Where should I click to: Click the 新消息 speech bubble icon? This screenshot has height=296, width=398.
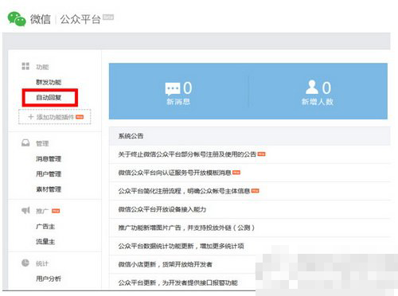tap(173, 89)
